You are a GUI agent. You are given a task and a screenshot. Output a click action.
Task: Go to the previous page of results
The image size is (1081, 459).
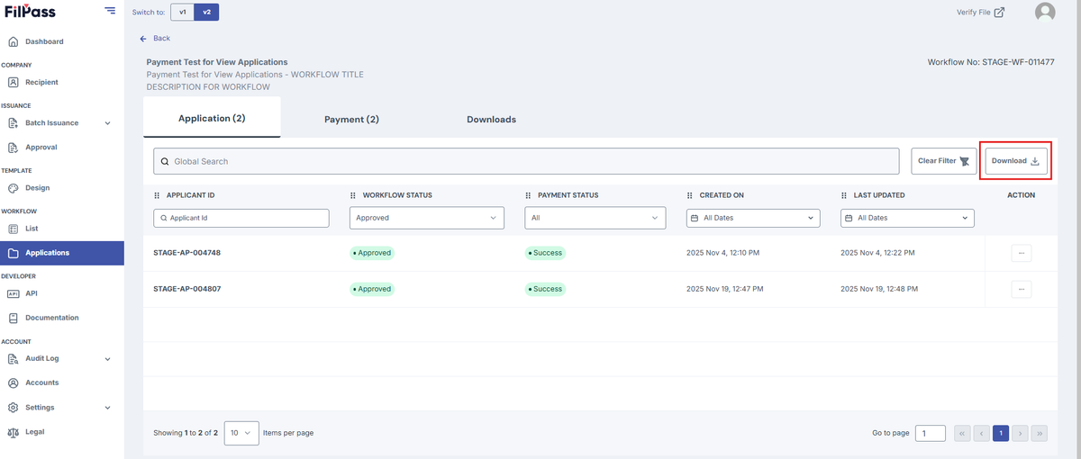click(981, 433)
